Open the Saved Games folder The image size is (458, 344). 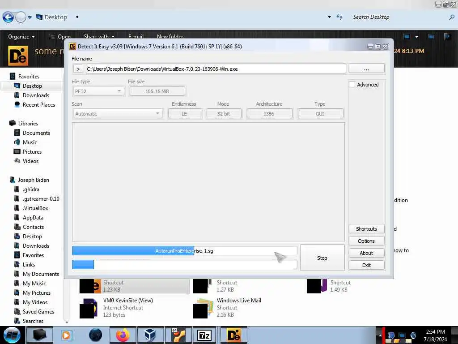(38, 312)
